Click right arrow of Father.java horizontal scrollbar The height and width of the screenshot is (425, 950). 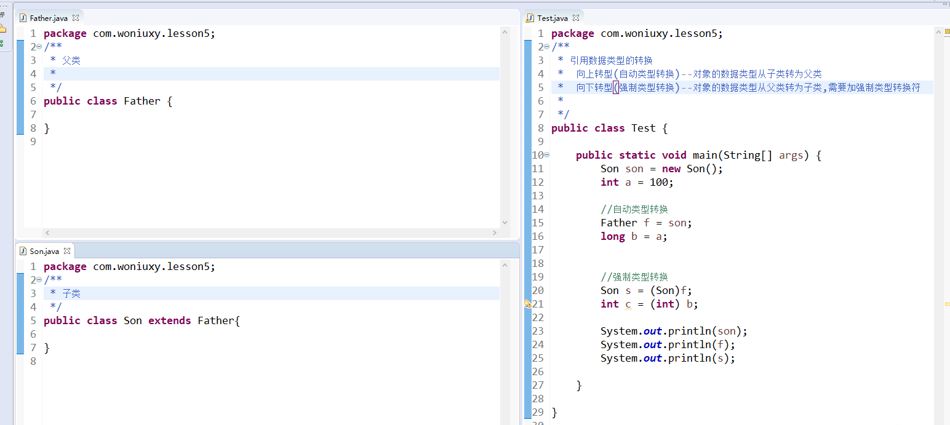click(x=495, y=233)
